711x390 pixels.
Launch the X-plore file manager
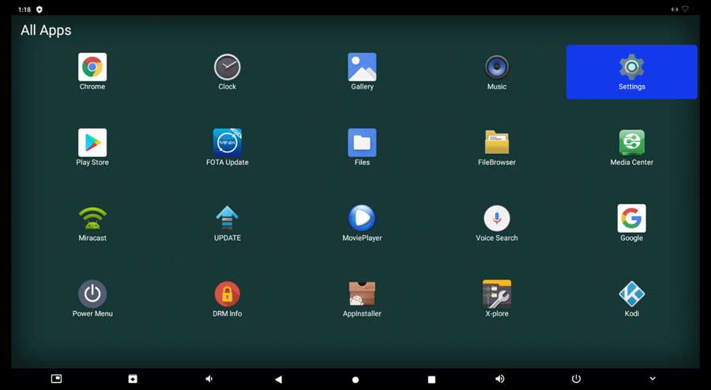tap(497, 298)
